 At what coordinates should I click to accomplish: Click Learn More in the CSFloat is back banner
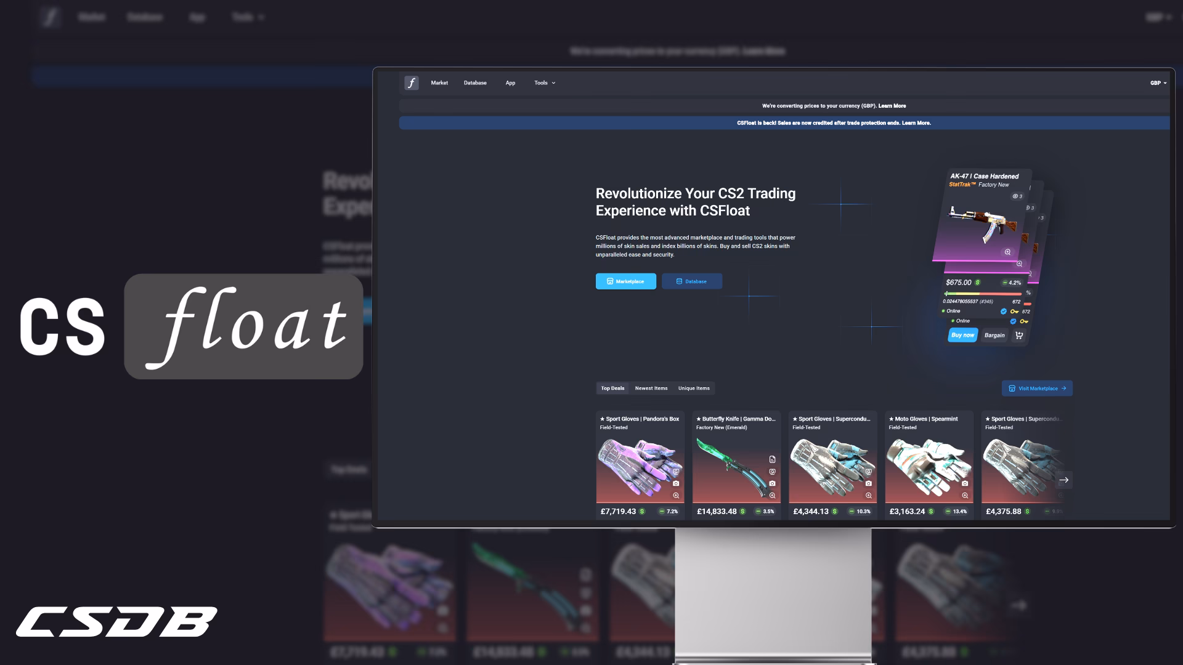click(x=916, y=123)
